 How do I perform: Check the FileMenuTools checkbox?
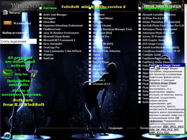click(x=40, y=29)
